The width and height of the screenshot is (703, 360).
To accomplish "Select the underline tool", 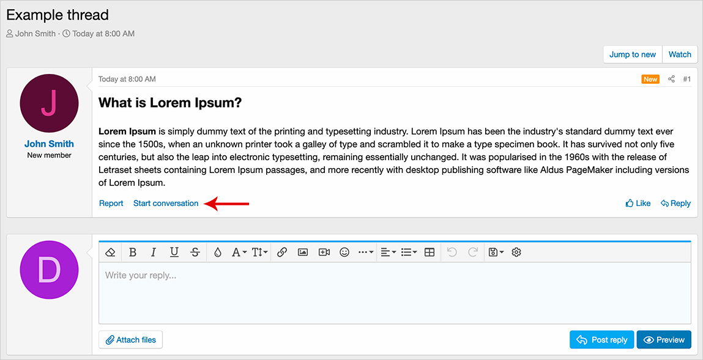I will (x=174, y=252).
